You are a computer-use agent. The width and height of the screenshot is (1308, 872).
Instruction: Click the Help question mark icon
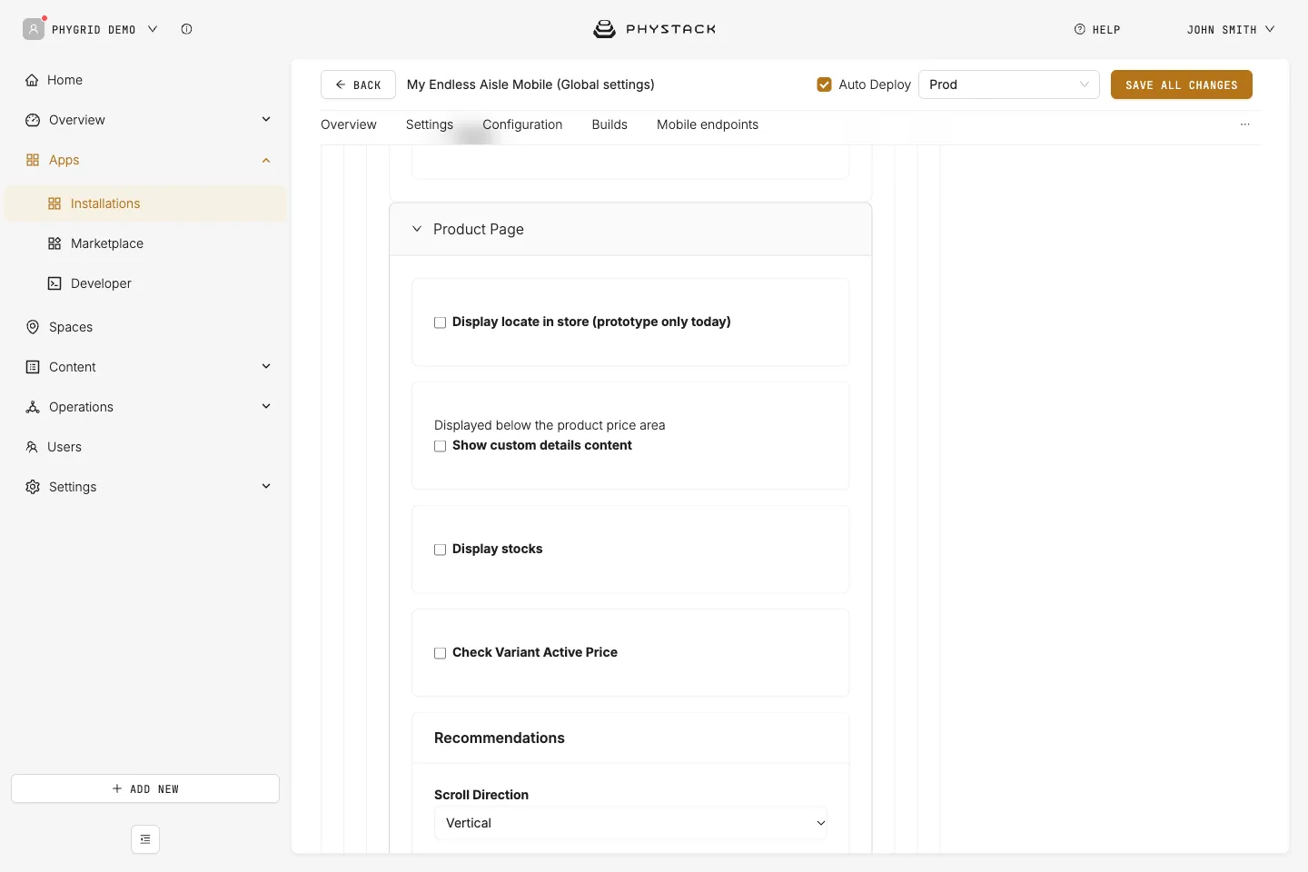coord(1080,29)
